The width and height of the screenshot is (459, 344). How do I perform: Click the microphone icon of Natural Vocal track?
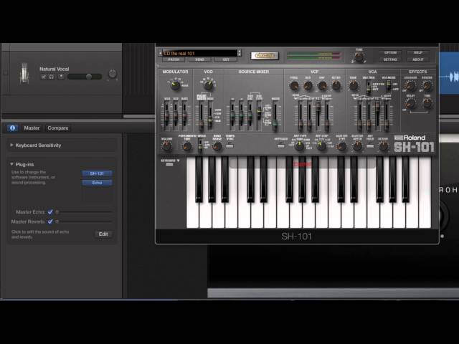pos(24,73)
